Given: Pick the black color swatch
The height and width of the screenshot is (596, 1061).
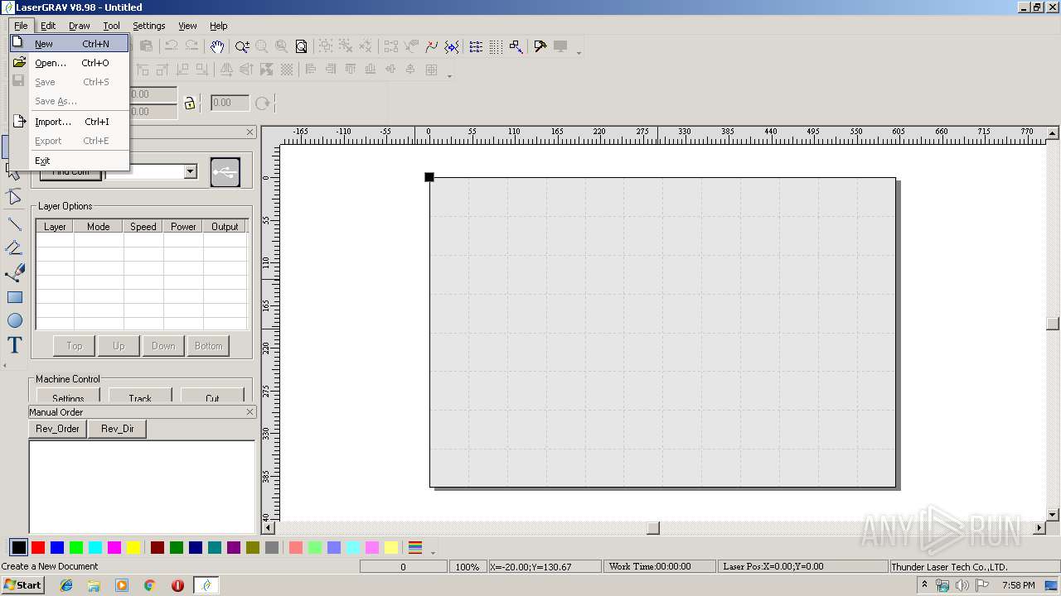Looking at the screenshot, I should click(x=18, y=547).
